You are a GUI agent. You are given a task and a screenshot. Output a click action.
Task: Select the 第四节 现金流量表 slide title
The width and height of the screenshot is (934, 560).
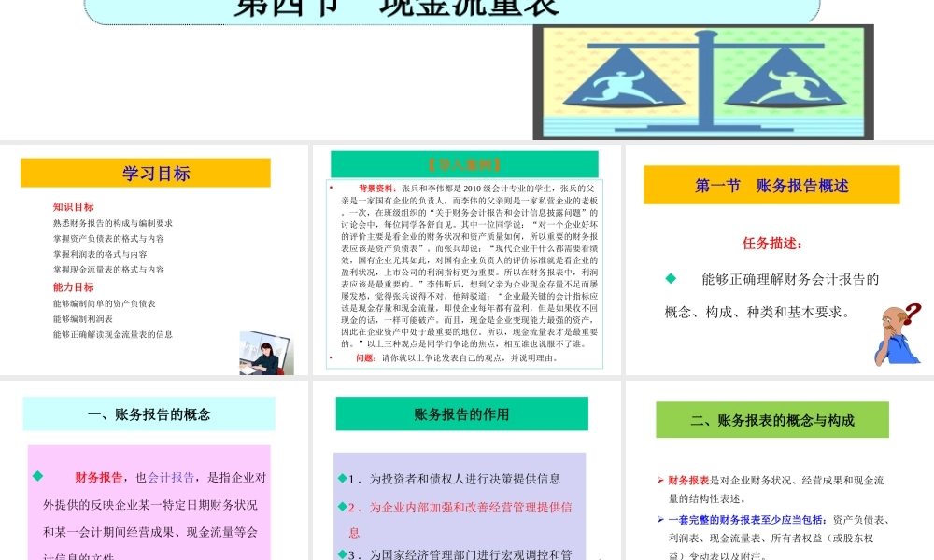392,7
